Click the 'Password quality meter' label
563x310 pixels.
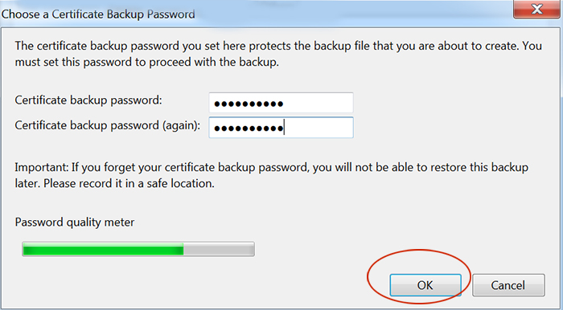click(75, 222)
